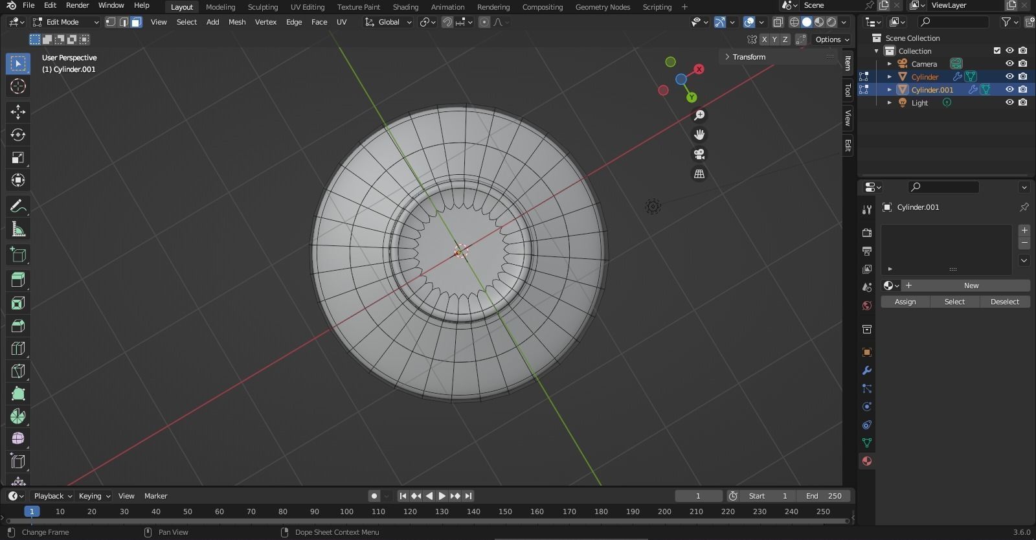This screenshot has height=540, width=1036.
Task: Open the World properties tab
Action: pos(867,306)
